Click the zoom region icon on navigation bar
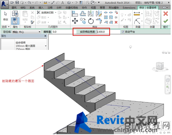The image size is (172, 135). tap(168, 87)
